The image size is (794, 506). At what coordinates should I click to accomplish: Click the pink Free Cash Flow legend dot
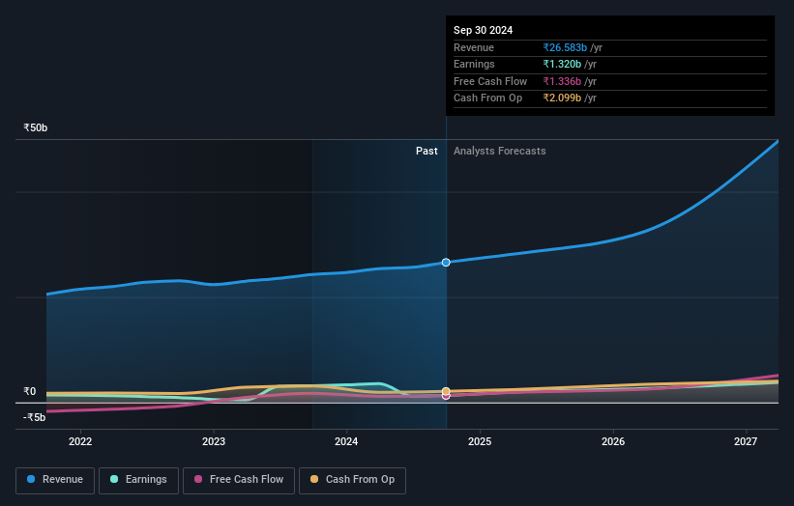pyautogui.click(x=198, y=479)
